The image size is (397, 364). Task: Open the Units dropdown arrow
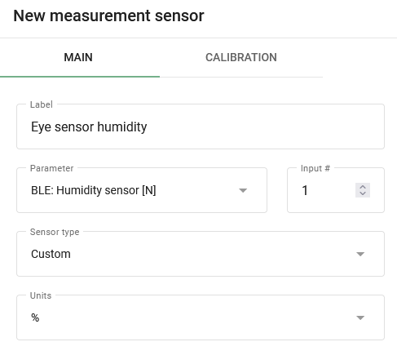click(360, 317)
